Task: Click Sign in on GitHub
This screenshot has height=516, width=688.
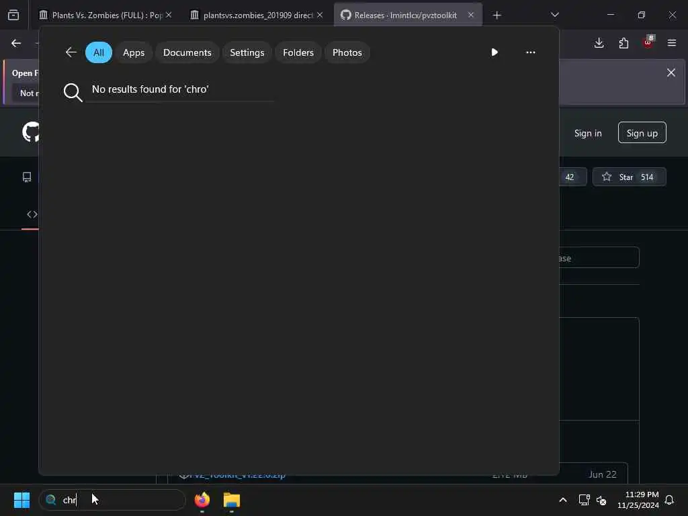Action: point(588,133)
